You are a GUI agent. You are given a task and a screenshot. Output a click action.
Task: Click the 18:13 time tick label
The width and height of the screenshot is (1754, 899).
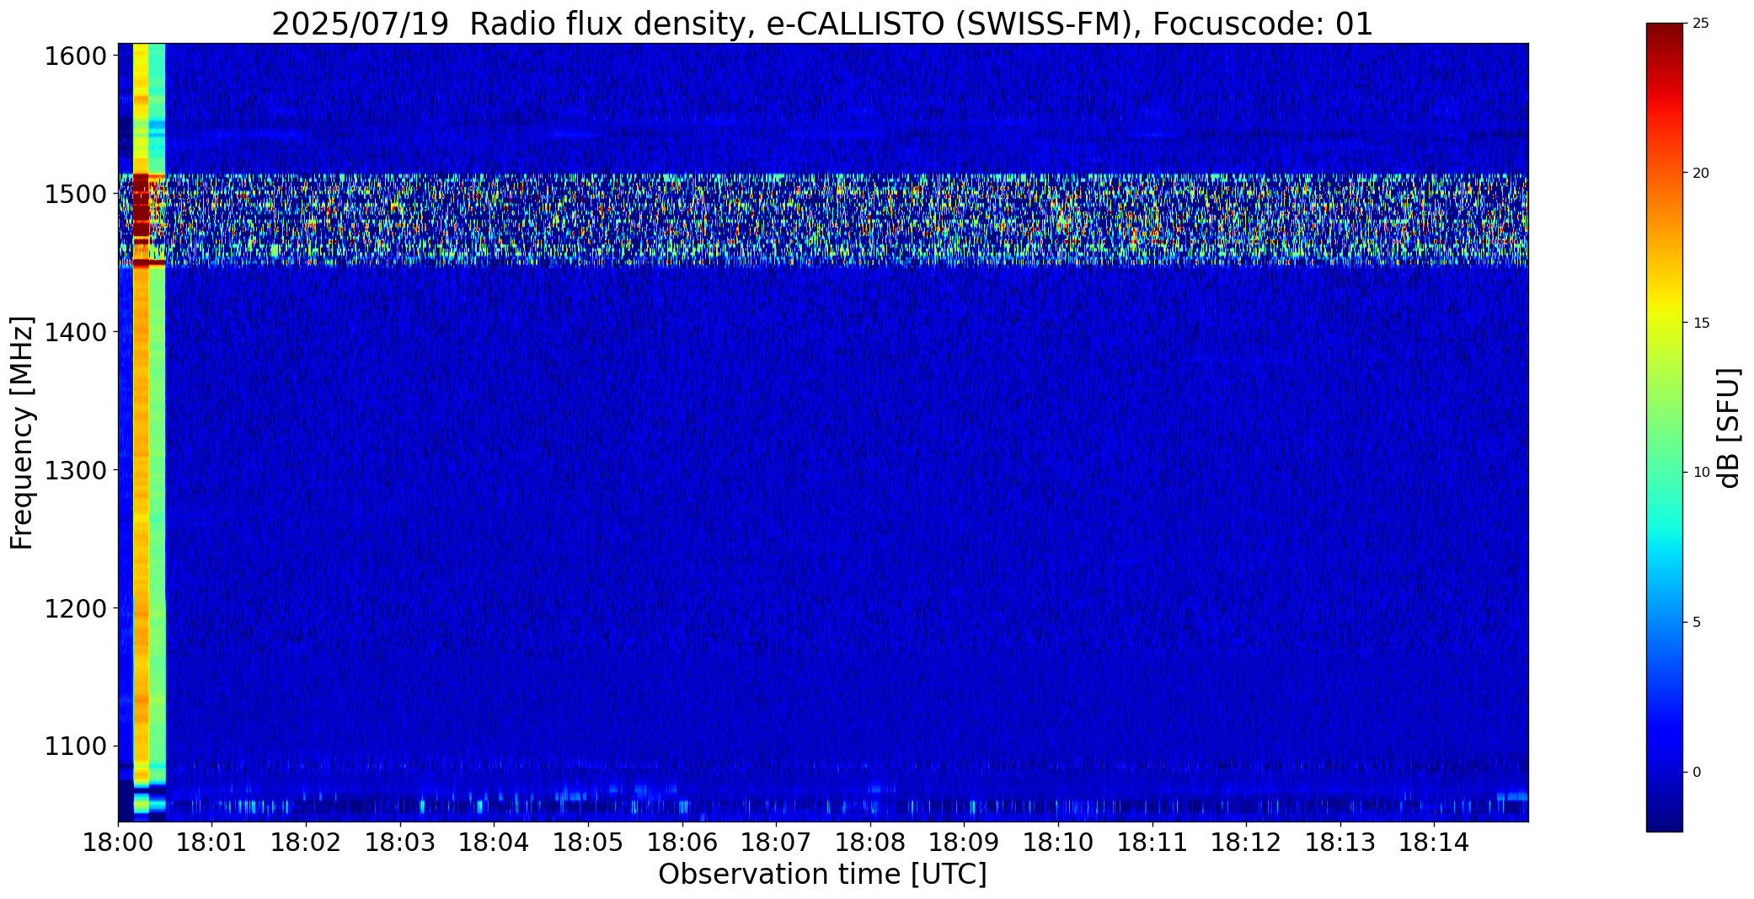pos(1340,843)
